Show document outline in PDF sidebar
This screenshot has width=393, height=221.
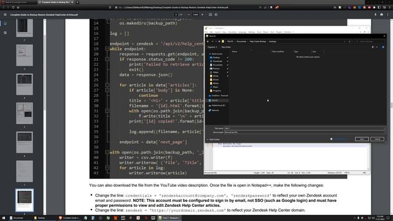pos(6,33)
